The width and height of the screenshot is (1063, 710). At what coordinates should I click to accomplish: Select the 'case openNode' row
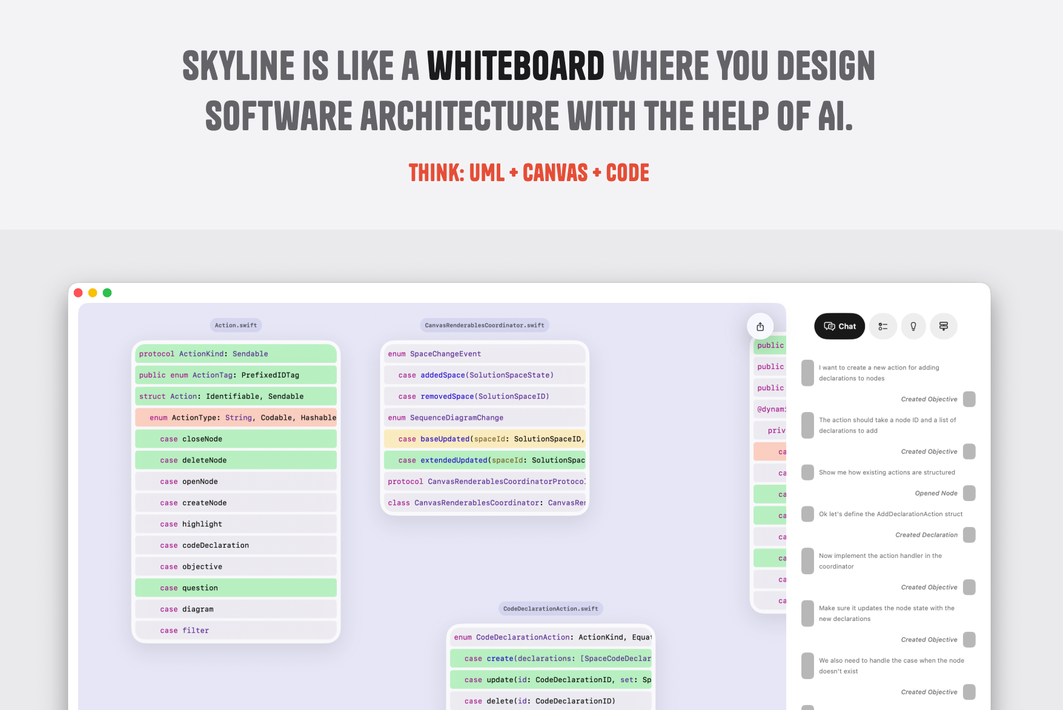pyautogui.click(x=236, y=482)
